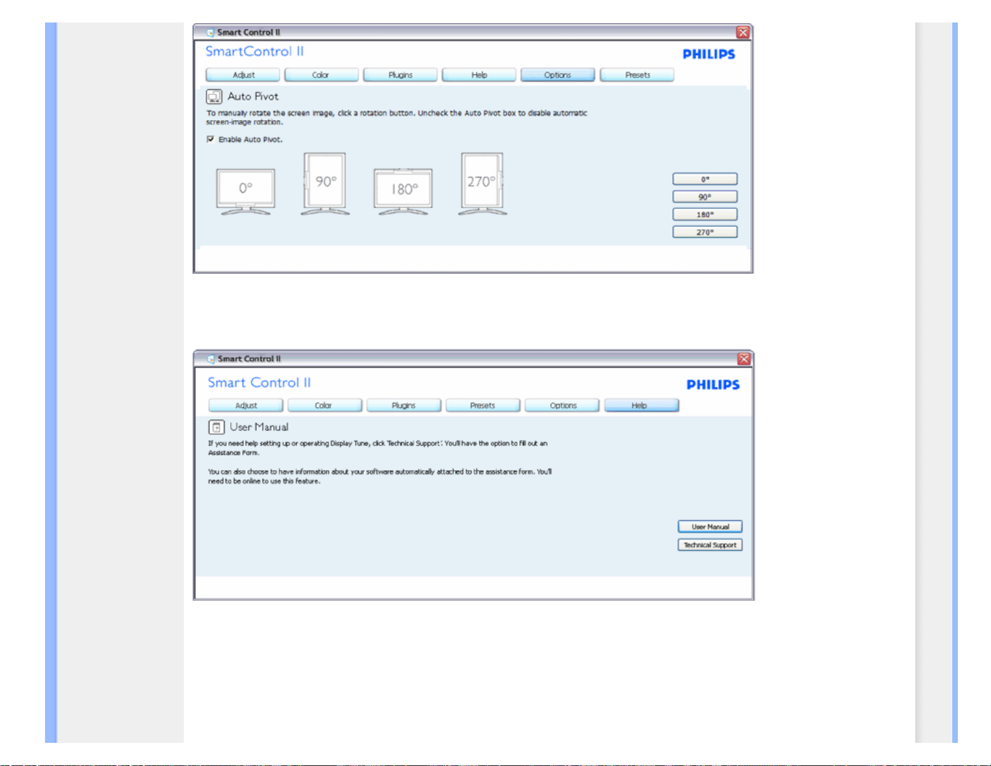Open the Help tab in the Auto Pivot window
The image size is (991, 766).
click(479, 75)
